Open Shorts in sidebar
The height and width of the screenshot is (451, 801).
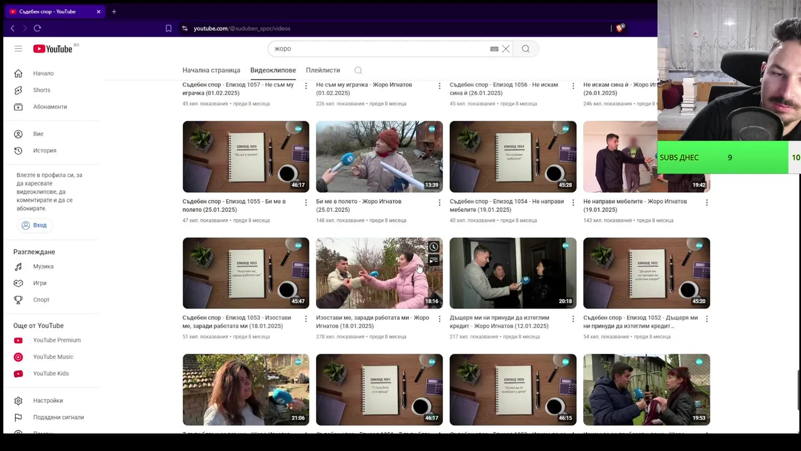pyautogui.click(x=41, y=90)
